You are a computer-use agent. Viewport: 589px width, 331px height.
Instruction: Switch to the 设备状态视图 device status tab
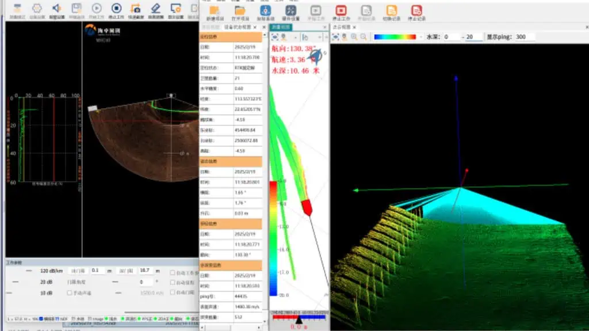click(236, 27)
